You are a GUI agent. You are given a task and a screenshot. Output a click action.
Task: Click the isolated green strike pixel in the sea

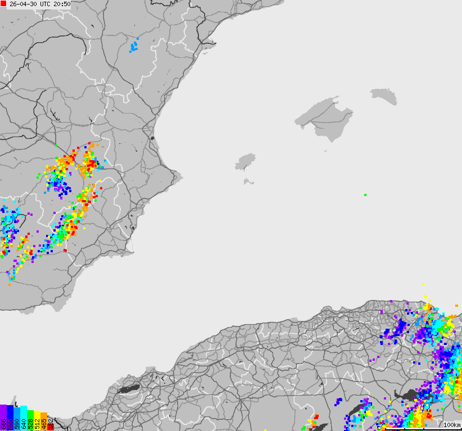[365, 194]
